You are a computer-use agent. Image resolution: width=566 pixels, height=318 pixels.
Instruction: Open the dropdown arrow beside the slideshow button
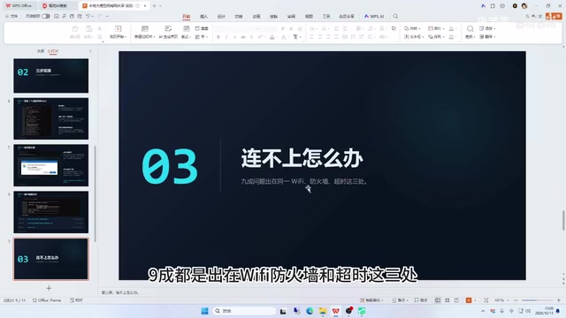point(475,300)
